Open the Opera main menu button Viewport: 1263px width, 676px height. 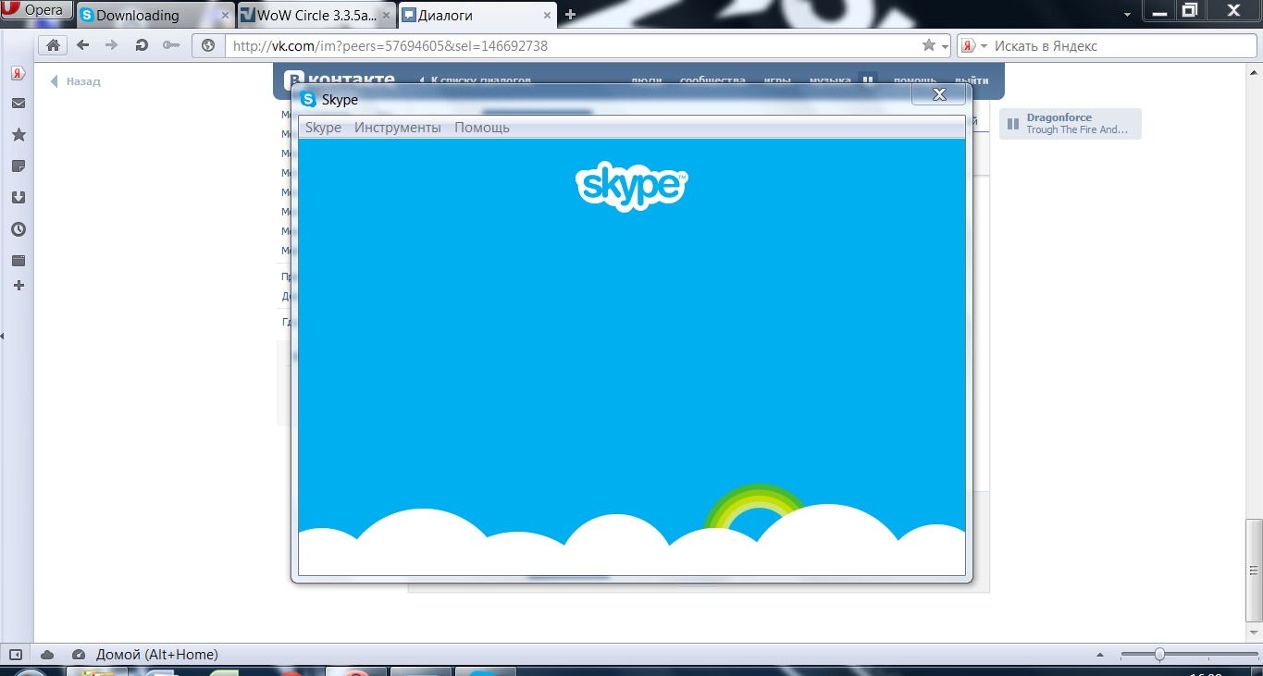click(x=36, y=10)
